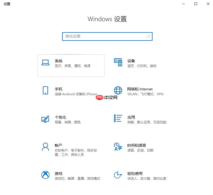
Task: Close the 设置 window
Action: [x=208, y=4]
